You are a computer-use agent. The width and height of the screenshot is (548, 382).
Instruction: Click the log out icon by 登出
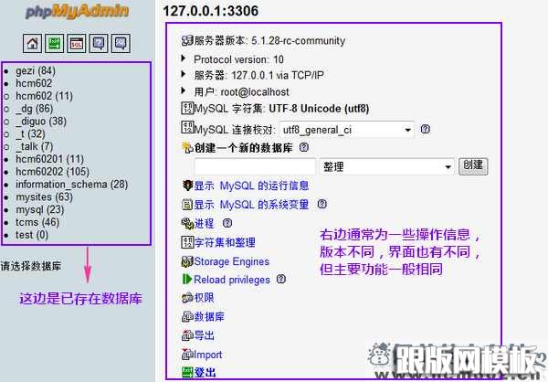pyautogui.click(x=187, y=373)
